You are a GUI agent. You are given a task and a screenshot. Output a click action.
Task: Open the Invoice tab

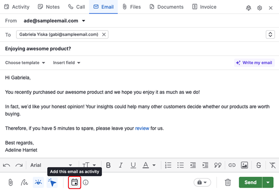pos(204,7)
